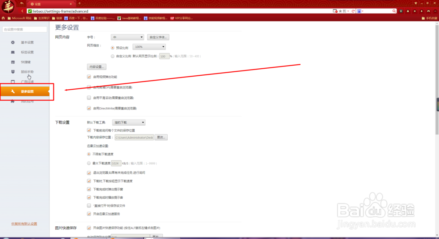The height and width of the screenshot is (239, 439).
Task: Select 不限制下载速度 radio button
Action: coord(89,154)
